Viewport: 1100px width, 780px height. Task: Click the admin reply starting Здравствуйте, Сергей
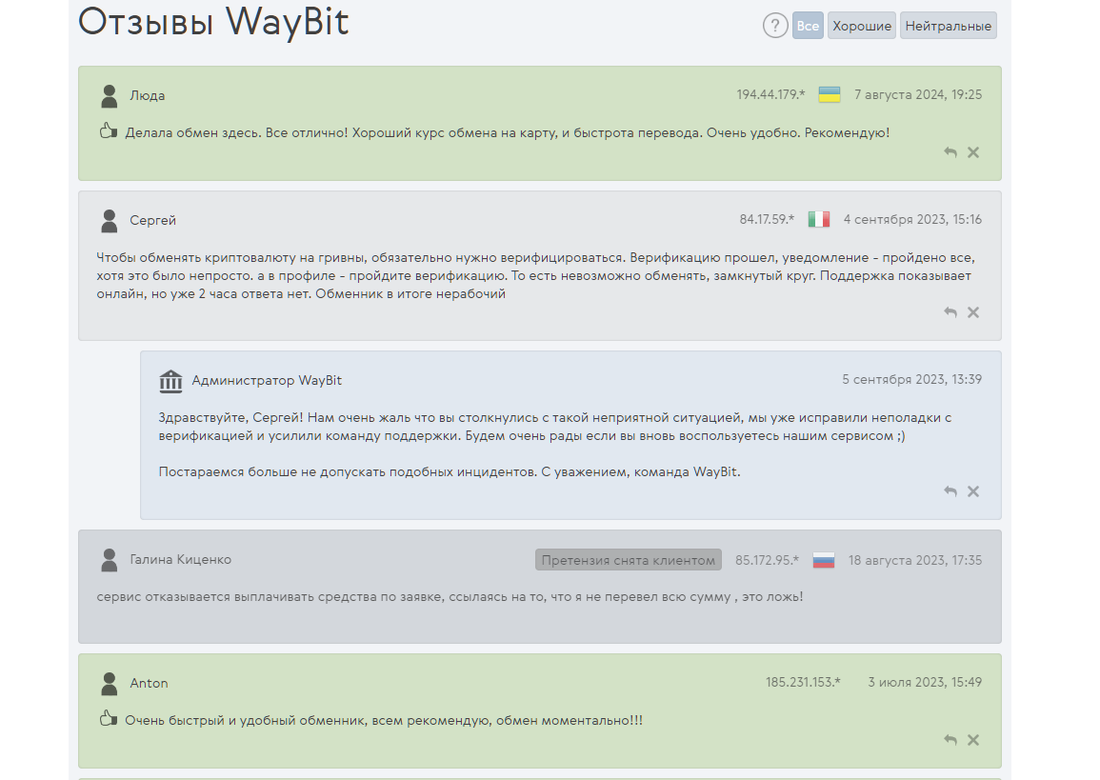click(555, 427)
